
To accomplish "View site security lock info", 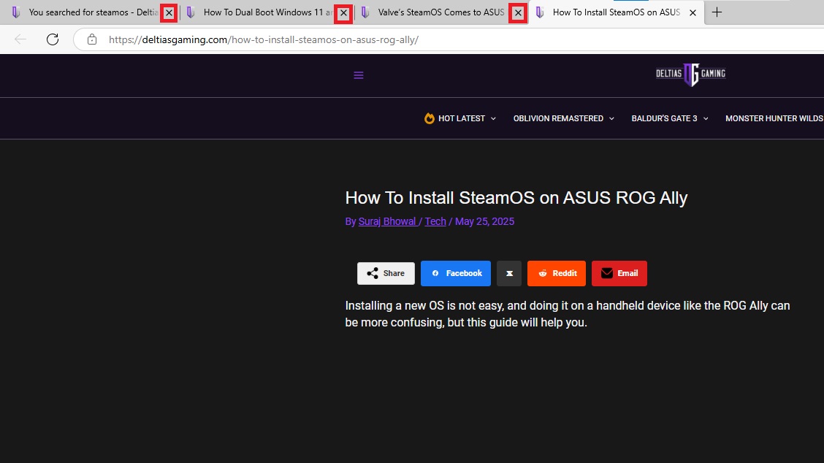I will click(92, 39).
